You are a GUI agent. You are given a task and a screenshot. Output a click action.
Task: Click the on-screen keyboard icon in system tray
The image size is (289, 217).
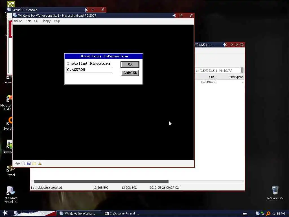245,214
